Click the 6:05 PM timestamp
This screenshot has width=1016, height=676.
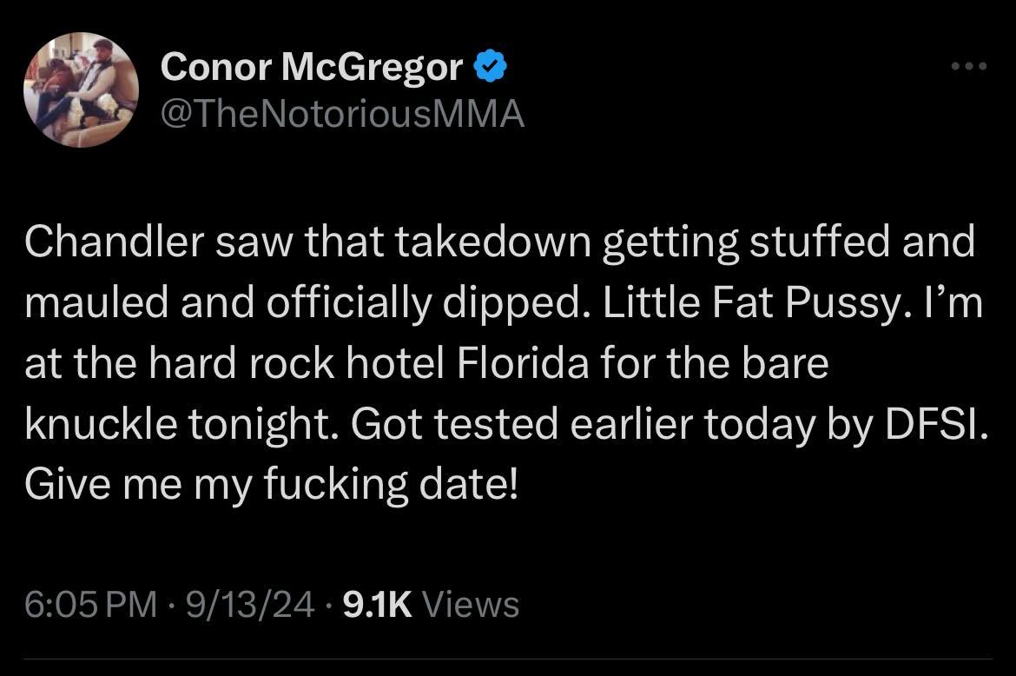pyautogui.click(x=91, y=603)
